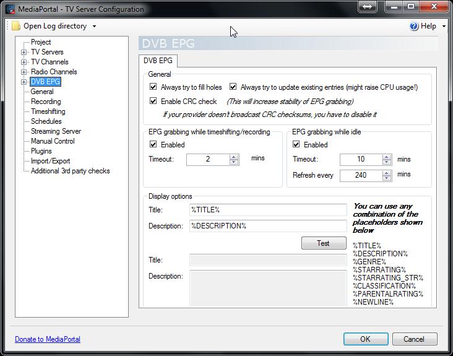Open the Open Log directory dropdown arrow
The height and width of the screenshot is (356, 453).
click(94, 26)
